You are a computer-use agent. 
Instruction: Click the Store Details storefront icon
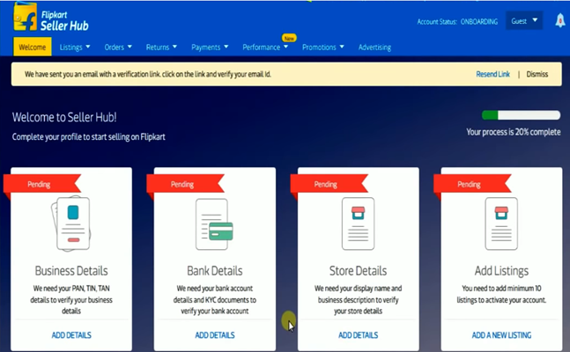358,224
